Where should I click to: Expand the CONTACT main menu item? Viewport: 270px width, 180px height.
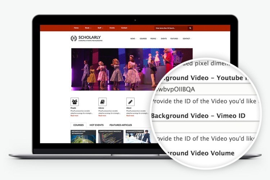(x=187, y=39)
